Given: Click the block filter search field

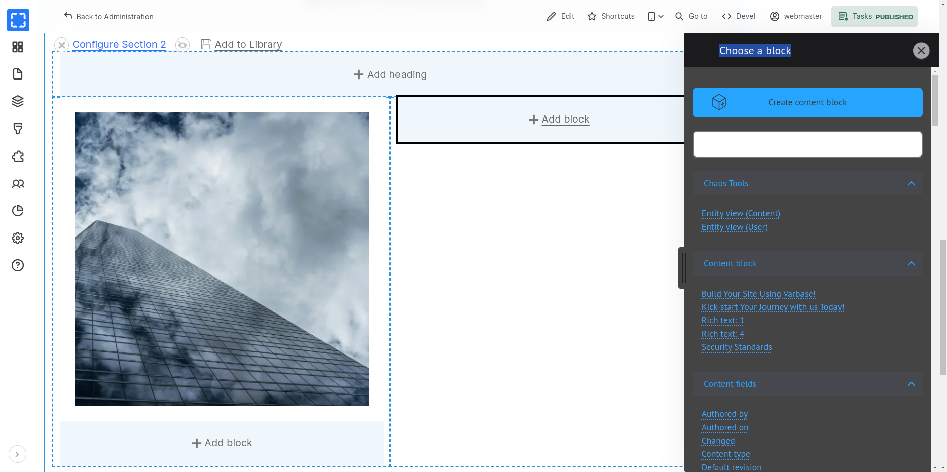Looking at the screenshot, I should pos(807,144).
